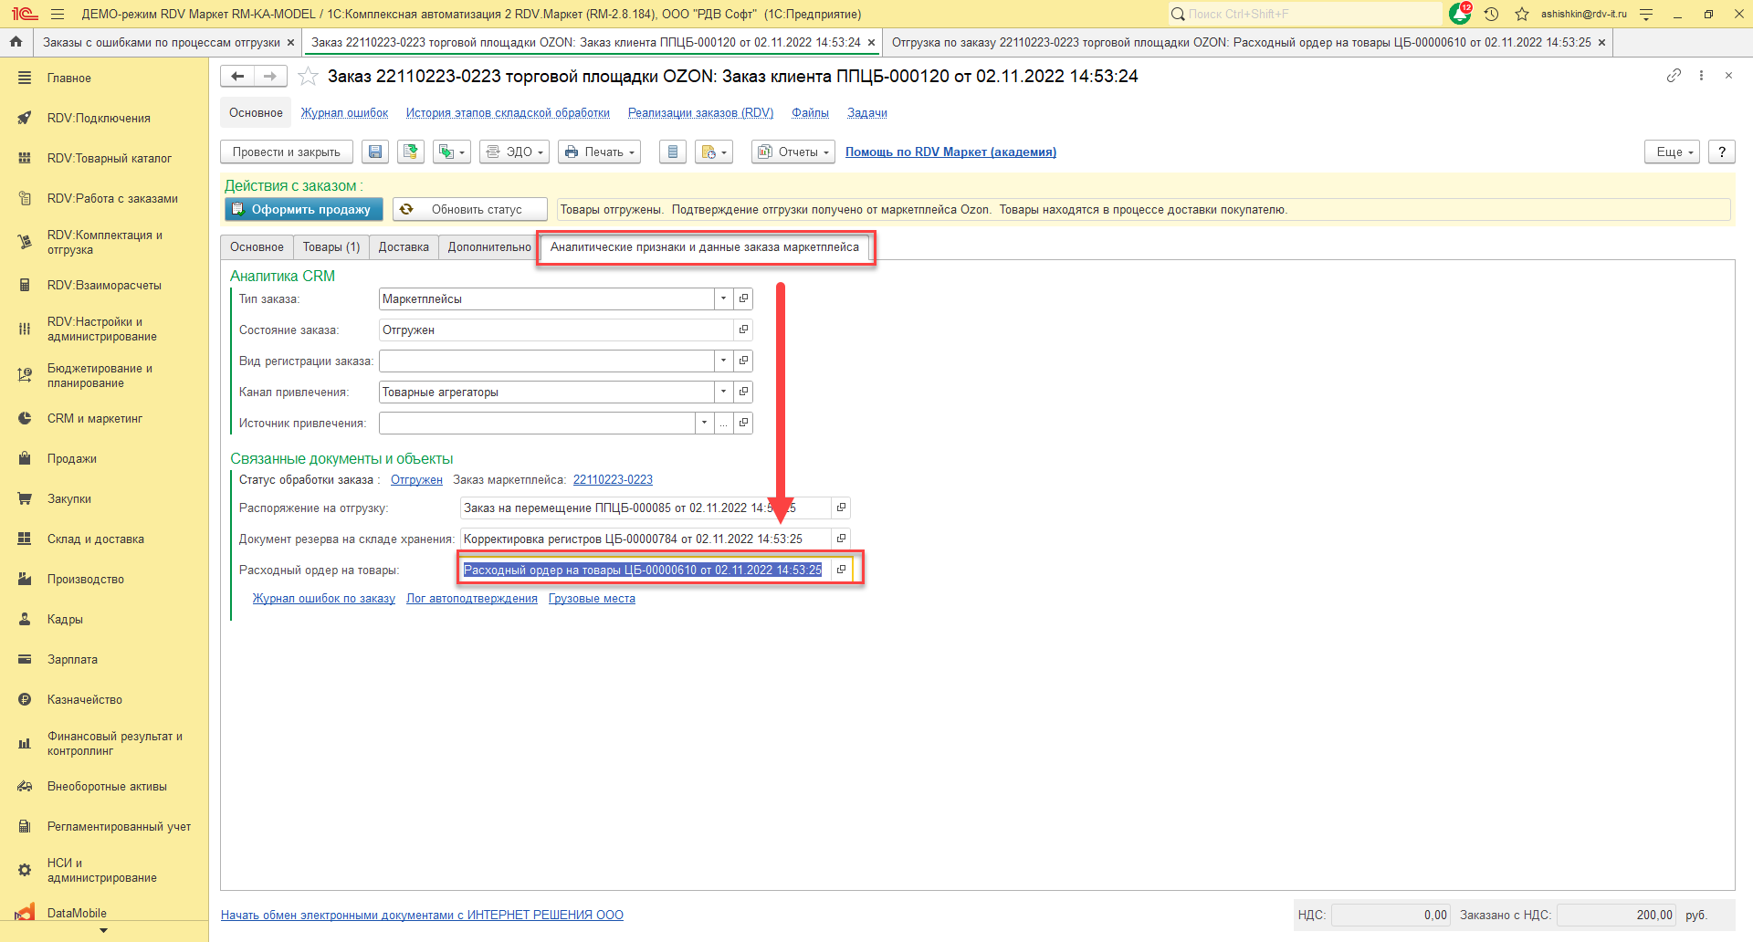
Task: Click the get link chain icon
Action: [x=1674, y=76]
